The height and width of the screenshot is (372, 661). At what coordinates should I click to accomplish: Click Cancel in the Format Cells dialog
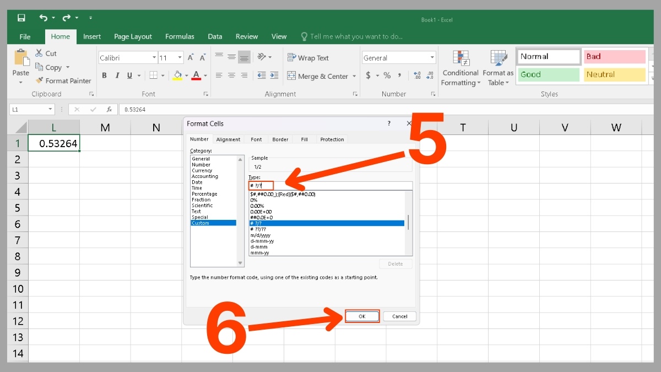pyautogui.click(x=400, y=316)
